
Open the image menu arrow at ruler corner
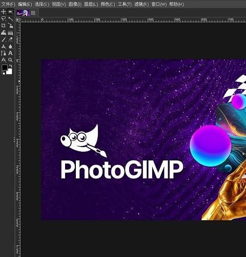[x=18, y=20]
